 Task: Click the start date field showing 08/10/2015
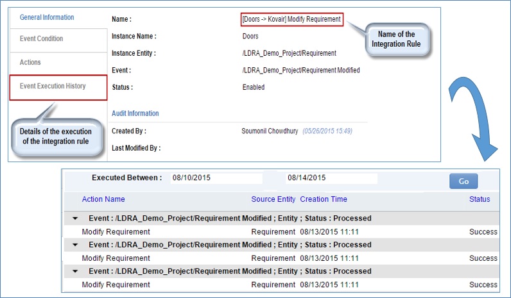(216, 178)
